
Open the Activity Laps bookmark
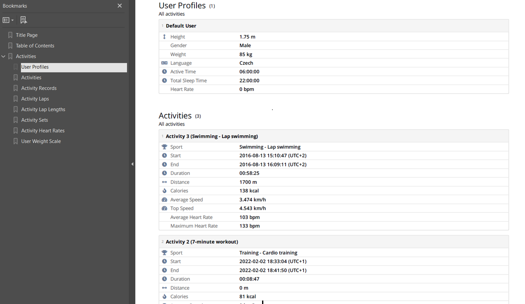tap(35, 99)
